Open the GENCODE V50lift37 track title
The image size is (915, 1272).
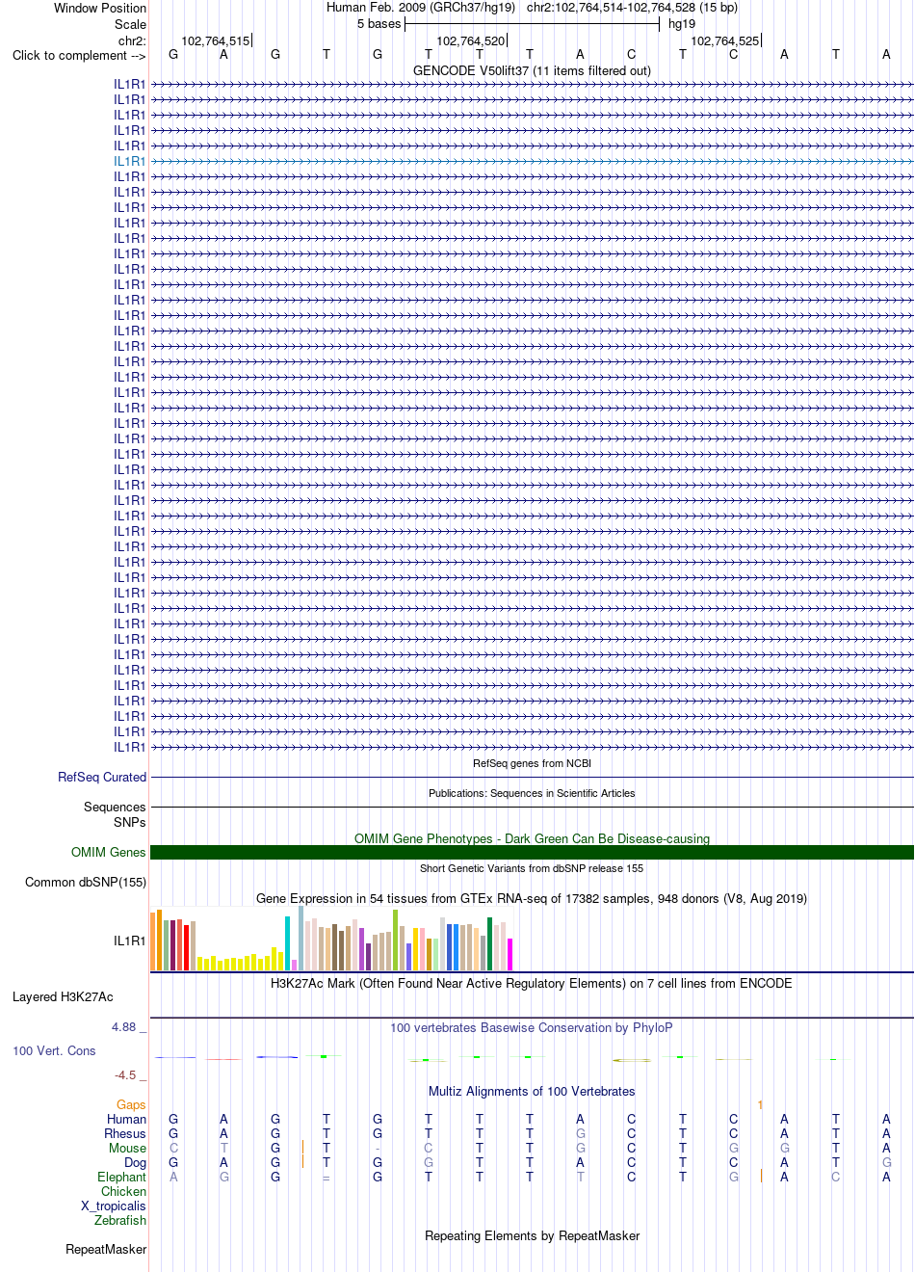(532, 70)
